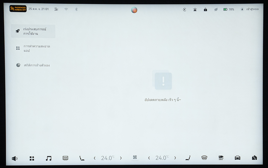This screenshot has height=168, width=268.
Task: Open passenger seat settings
Action: [x=188, y=158]
